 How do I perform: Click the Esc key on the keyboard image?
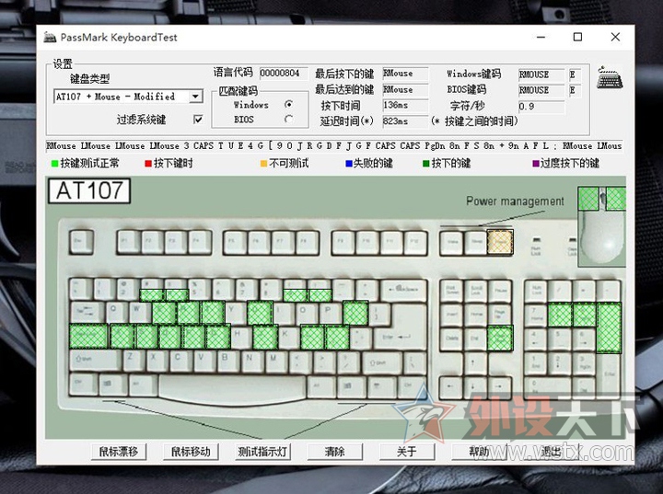(x=78, y=244)
